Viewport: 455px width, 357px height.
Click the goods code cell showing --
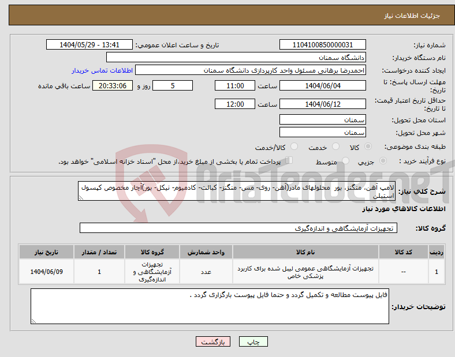pos(404,272)
